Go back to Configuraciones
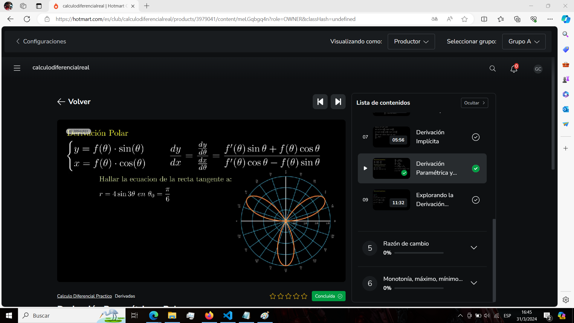The image size is (574, 323). pyautogui.click(x=41, y=42)
